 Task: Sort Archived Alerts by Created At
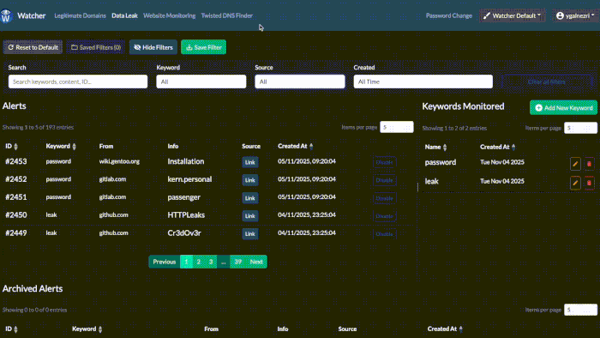coord(445,329)
